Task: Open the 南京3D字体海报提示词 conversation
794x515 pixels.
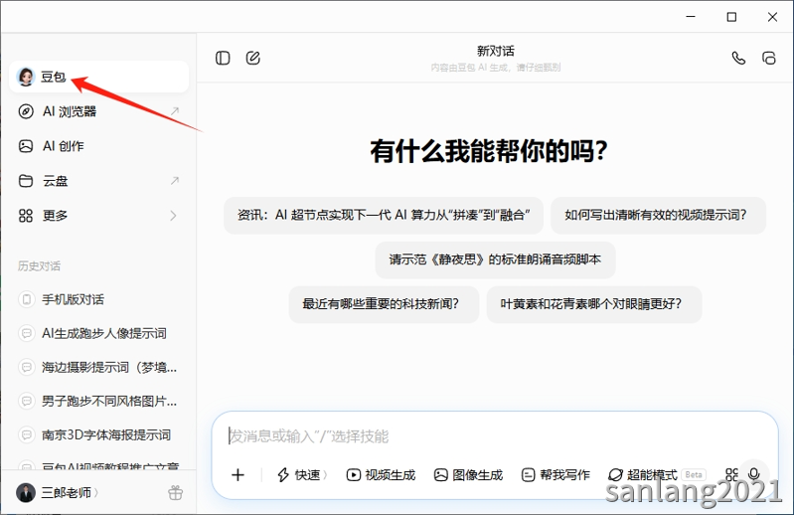Action: click(x=98, y=435)
